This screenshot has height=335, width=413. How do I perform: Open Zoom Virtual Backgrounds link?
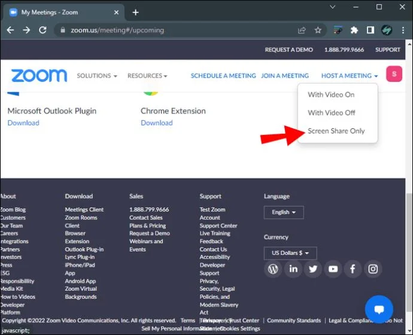pos(81,293)
